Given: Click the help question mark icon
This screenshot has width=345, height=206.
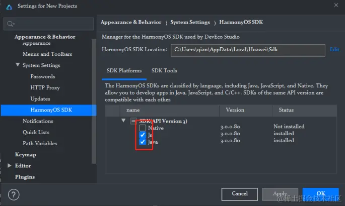Looking at the screenshot, I should tap(14, 194).
